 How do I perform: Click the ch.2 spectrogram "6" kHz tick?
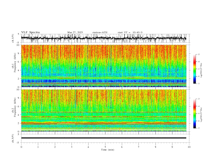click(x=19, y=106)
